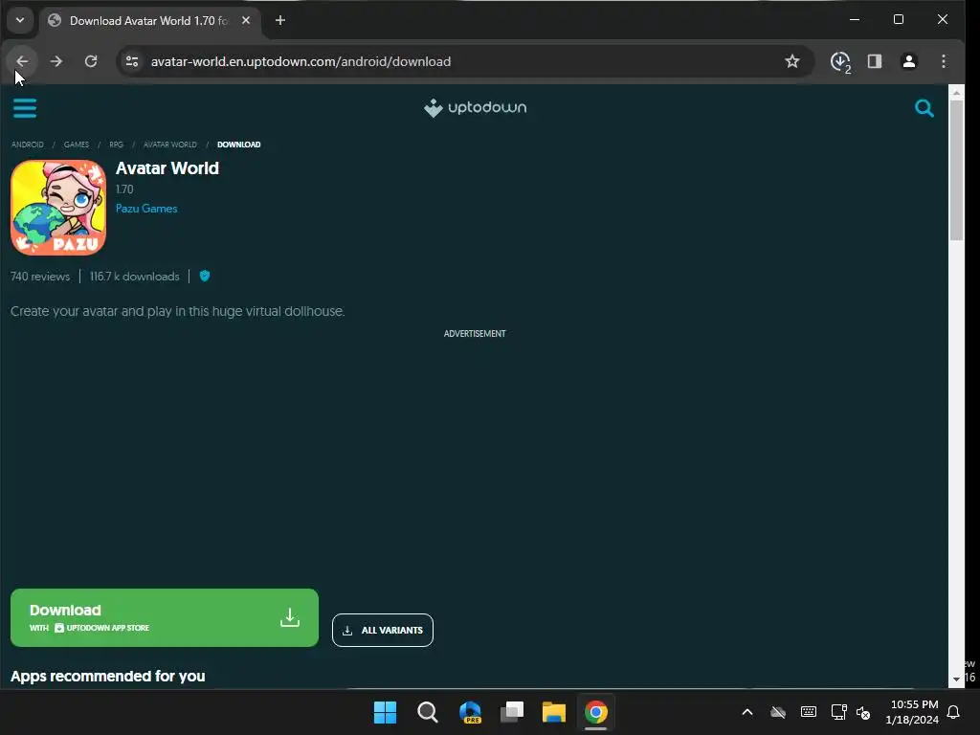Open the Chrome profile menu
The image size is (980, 735).
pos(909,61)
